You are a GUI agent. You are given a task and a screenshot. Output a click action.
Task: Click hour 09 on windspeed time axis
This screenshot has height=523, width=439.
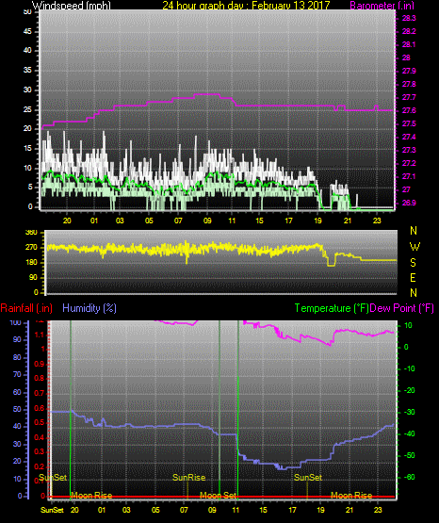tap(207, 221)
